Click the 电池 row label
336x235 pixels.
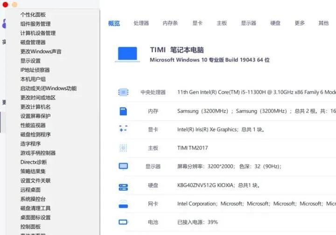[x=153, y=222]
